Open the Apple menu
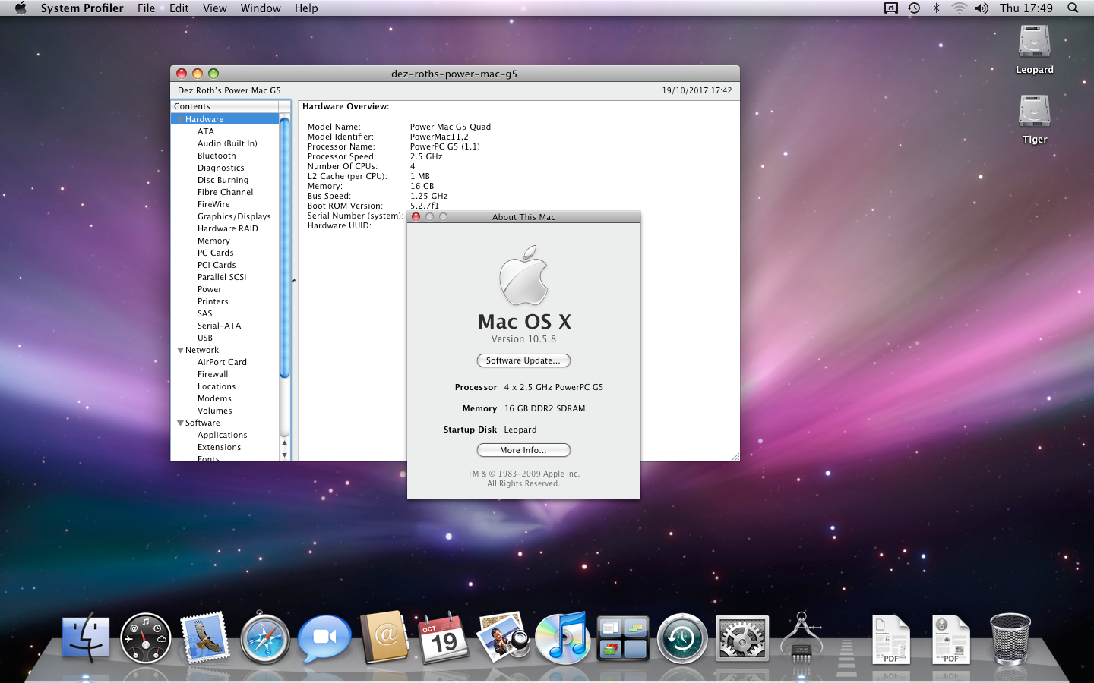The image size is (1094, 683). point(21,8)
